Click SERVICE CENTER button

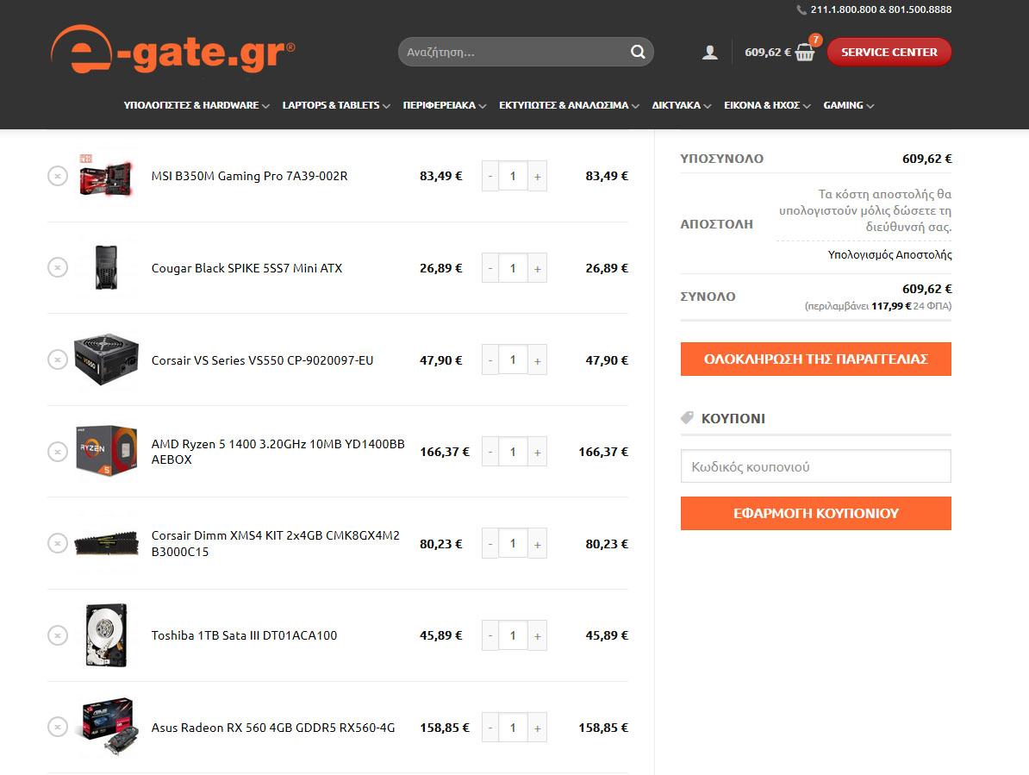tap(889, 52)
